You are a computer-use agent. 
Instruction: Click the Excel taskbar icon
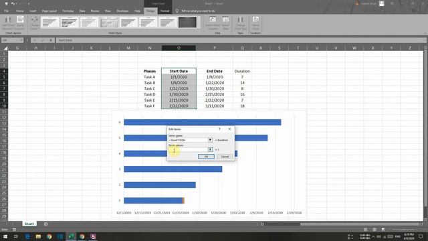72,236
